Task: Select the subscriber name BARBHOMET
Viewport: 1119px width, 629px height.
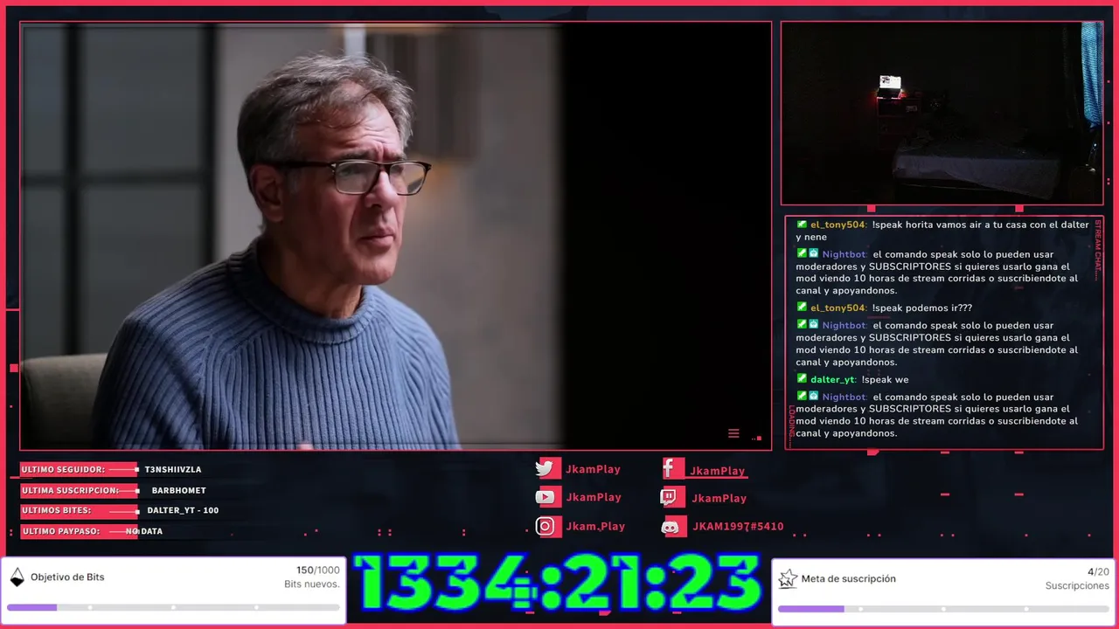Action: pyautogui.click(x=179, y=491)
